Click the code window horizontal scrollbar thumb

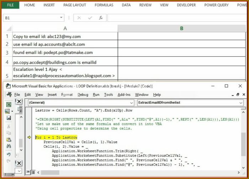[50, 172]
